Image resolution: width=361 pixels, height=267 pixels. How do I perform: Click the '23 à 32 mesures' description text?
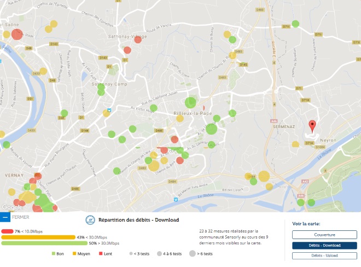234,237
